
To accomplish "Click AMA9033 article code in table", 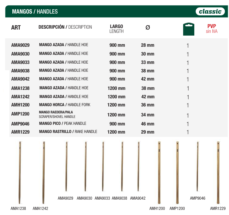I will point(20,62).
